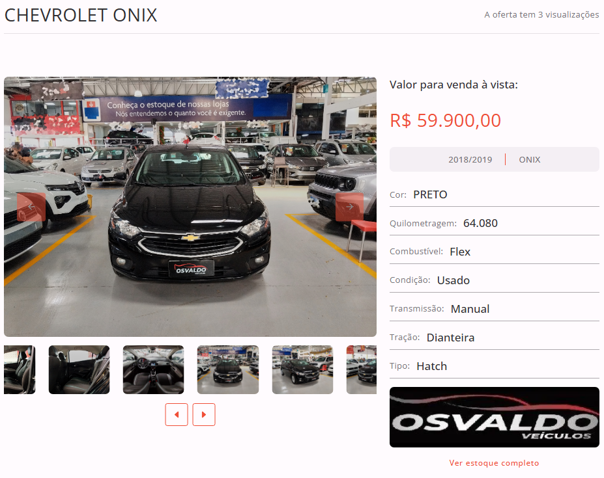
Task: Select the side angle car thumbnail
Action: pyautogui.click(x=302, y=369)
